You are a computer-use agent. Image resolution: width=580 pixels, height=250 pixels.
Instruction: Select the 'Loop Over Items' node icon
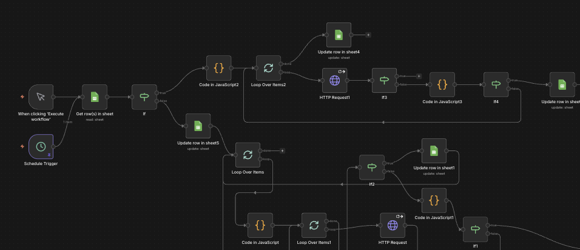pyautogui.click(x=248, y=155)
